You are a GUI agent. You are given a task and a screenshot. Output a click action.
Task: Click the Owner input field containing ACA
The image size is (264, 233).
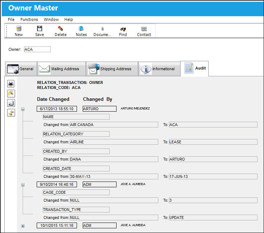coord(37,49)
